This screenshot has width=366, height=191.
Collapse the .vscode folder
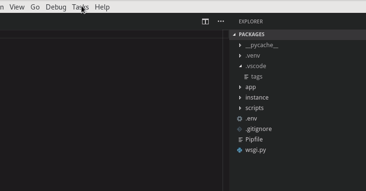coord(240,66)
